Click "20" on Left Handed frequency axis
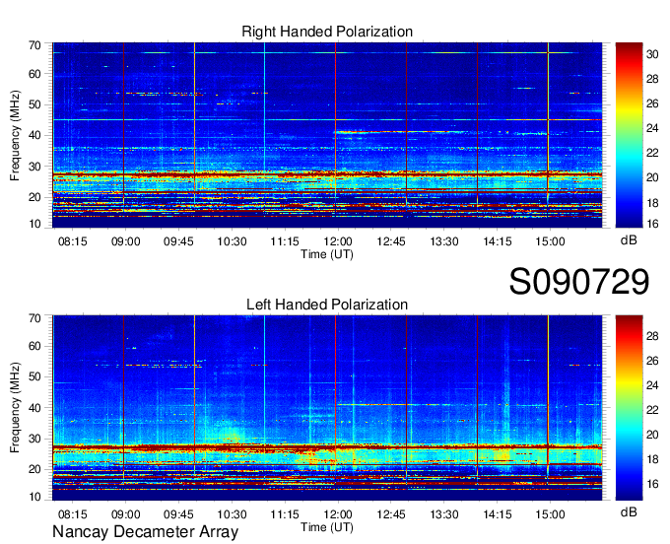670x544 pixels. pos(34,469)
